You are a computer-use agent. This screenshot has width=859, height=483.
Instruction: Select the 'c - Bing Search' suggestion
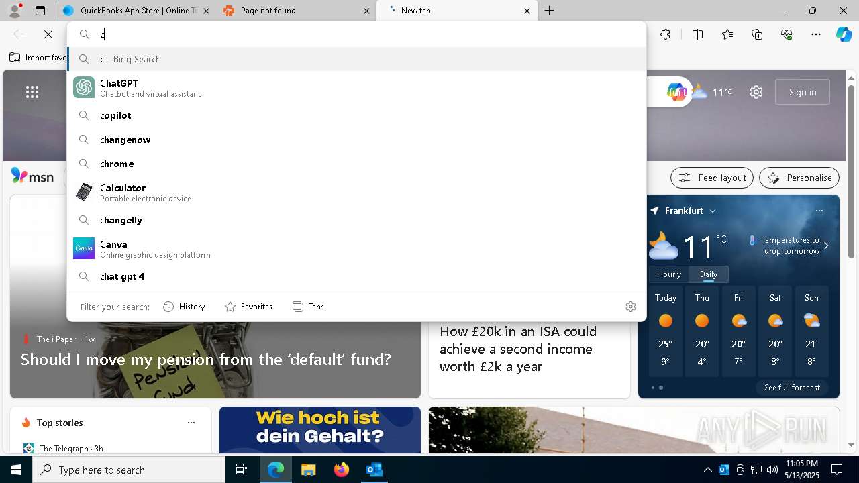click(356, 59)
